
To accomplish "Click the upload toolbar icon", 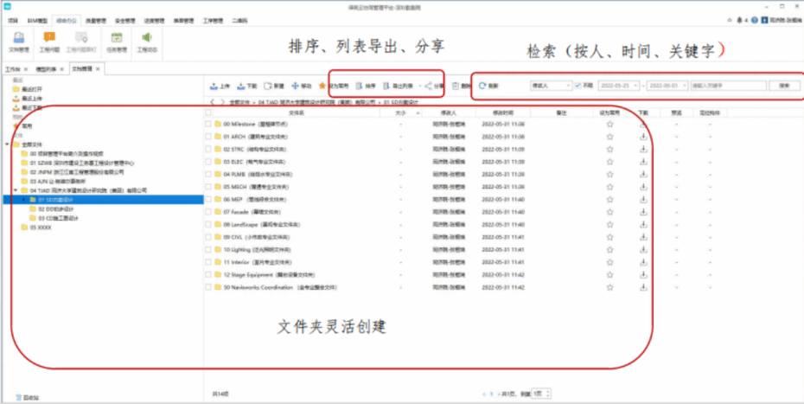I will 214,87.
